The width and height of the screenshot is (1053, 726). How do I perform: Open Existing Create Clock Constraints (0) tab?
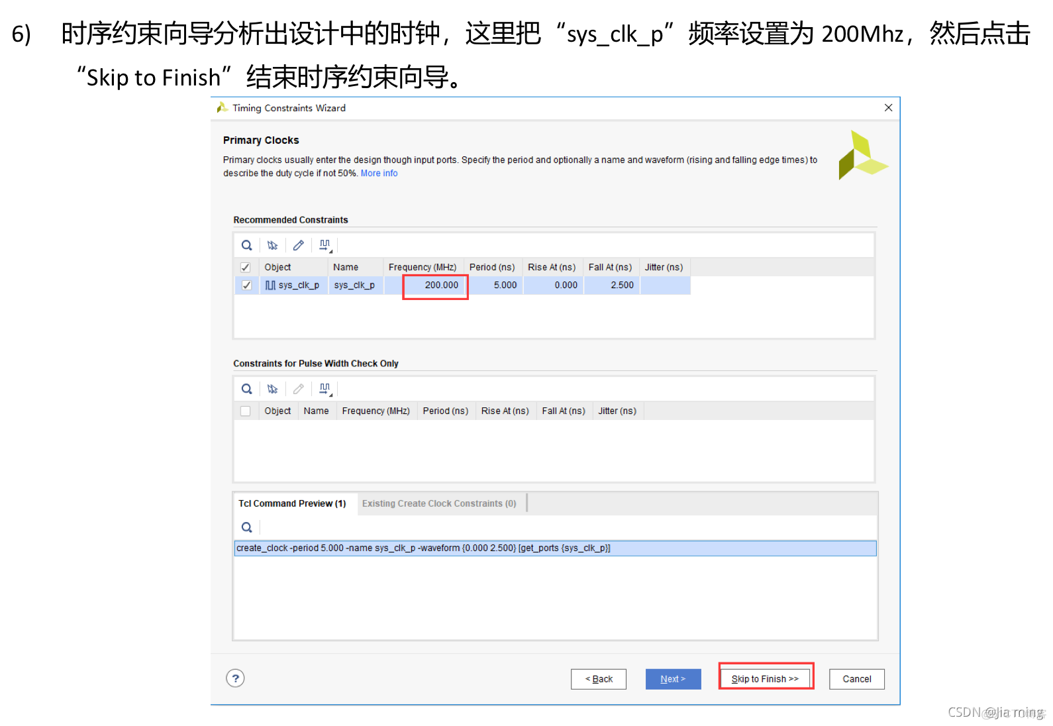(x=439, y=503)
